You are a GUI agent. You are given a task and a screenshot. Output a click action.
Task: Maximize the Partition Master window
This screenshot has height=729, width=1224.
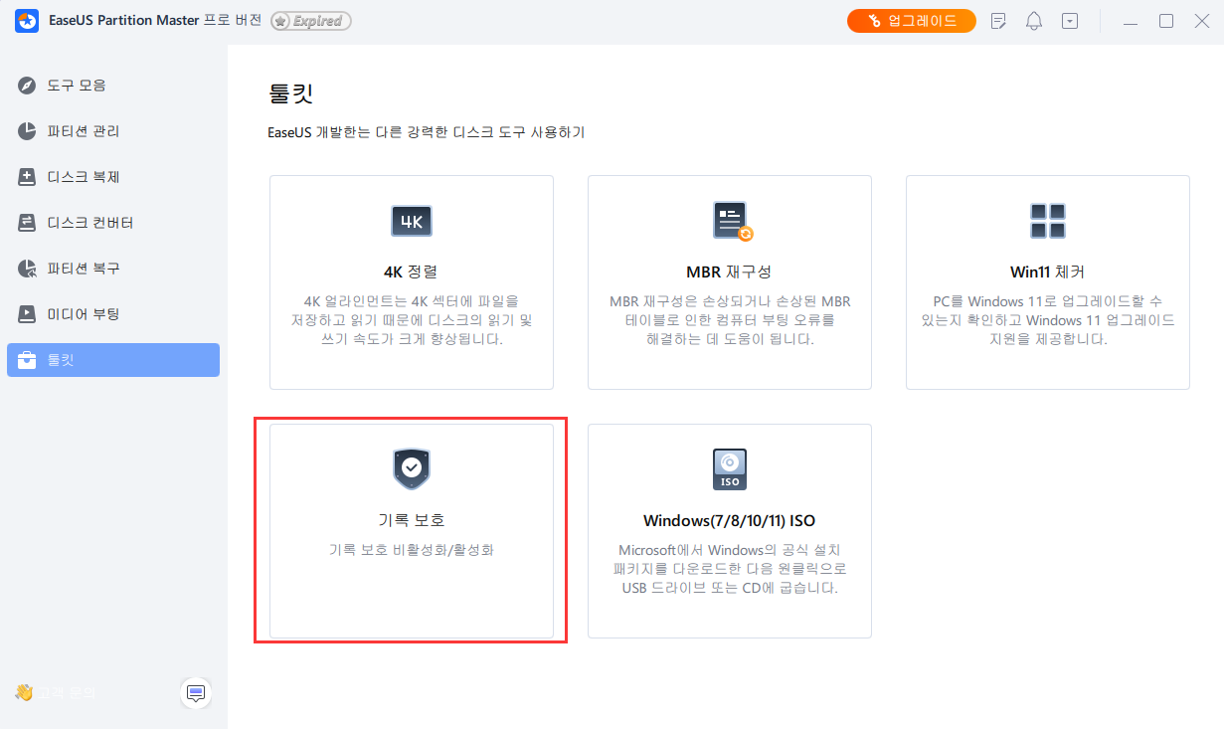[x=1166, y=21]
